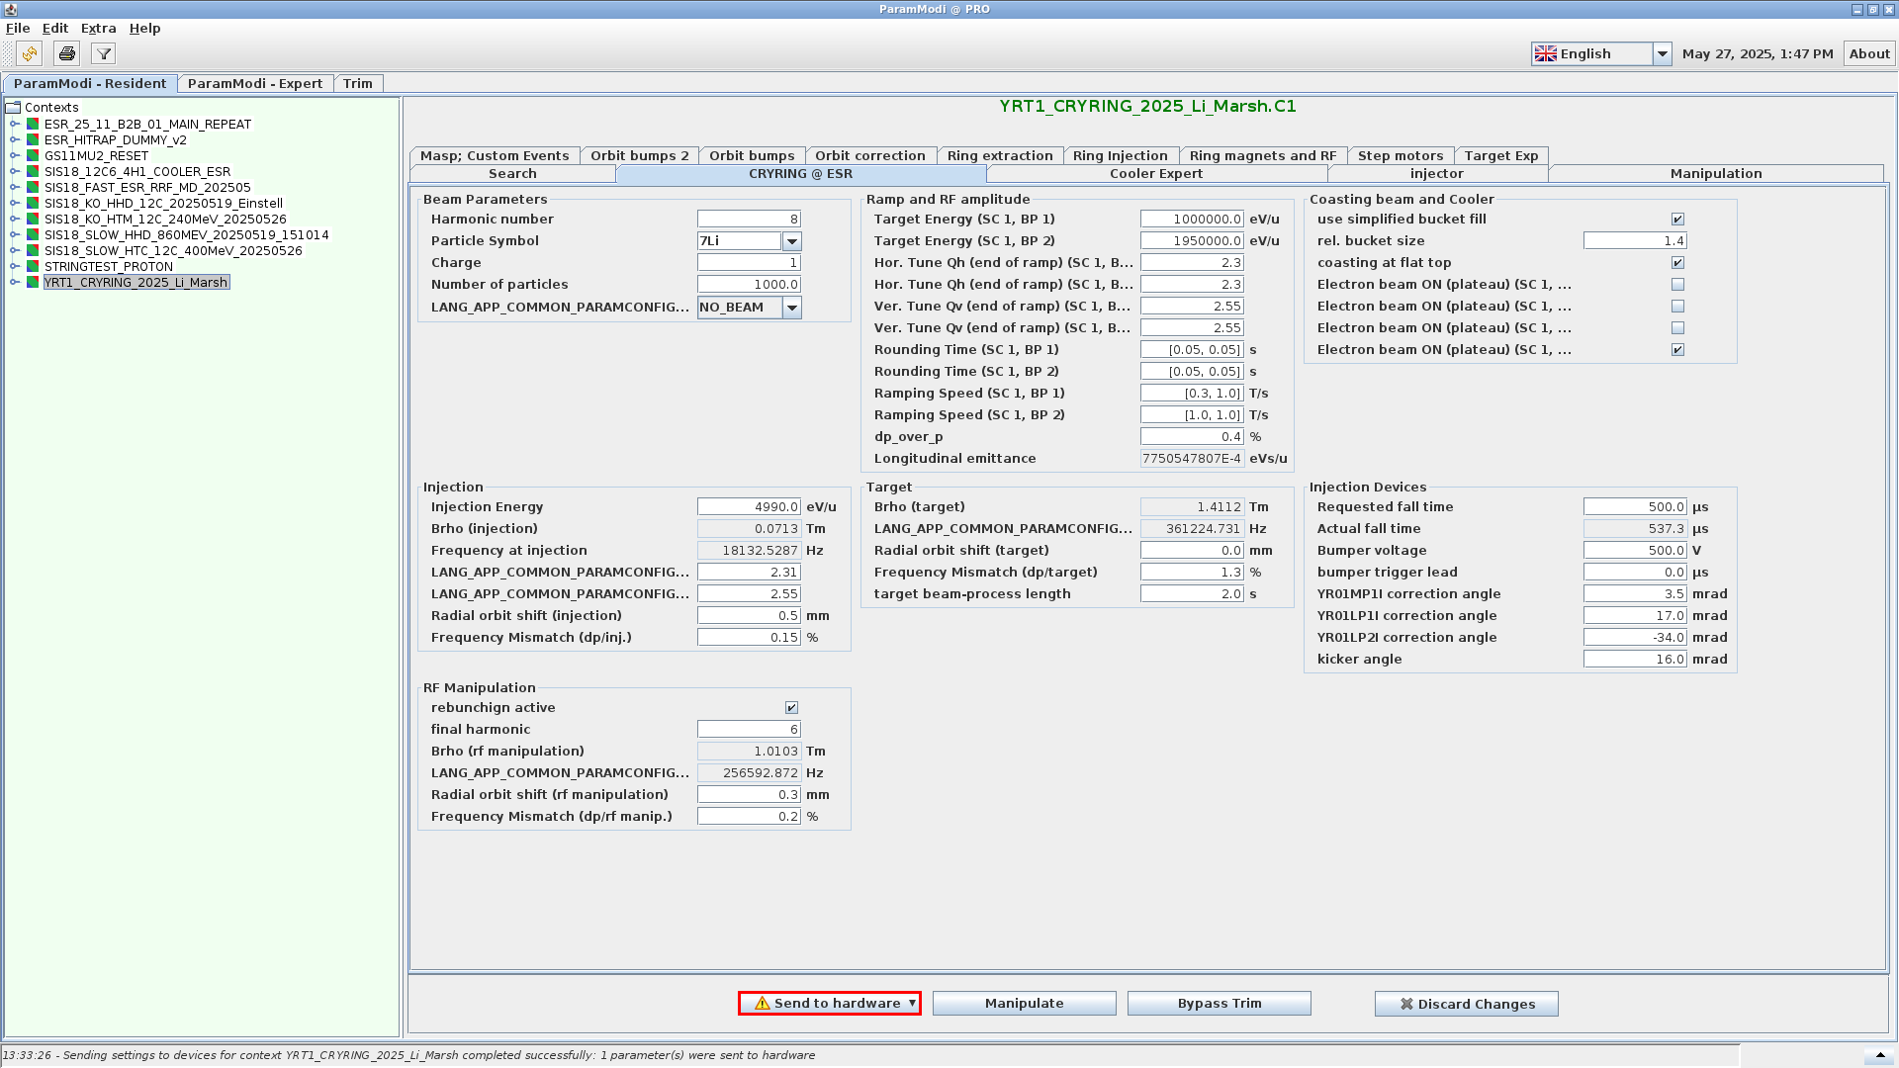Image resolution: width=1899 pixels, height=1068 pixels.
Task: Click the status bar expand arrow icon
Action: 1880,1055
